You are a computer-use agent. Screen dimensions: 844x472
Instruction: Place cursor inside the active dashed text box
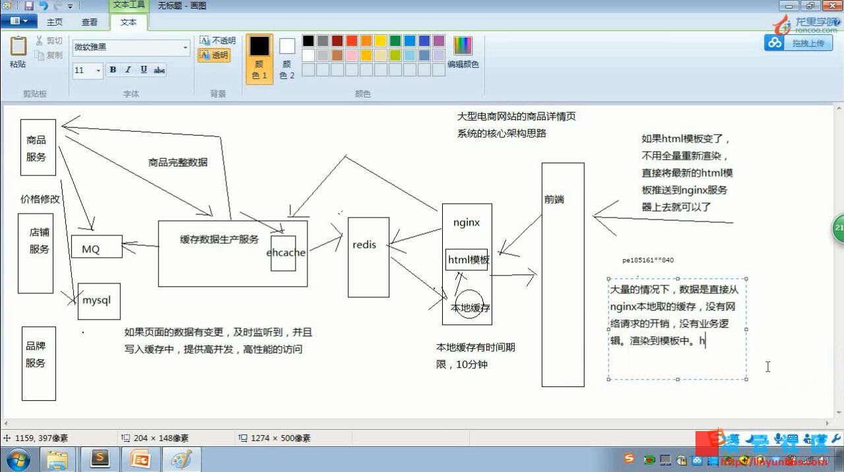pos(677,329)
